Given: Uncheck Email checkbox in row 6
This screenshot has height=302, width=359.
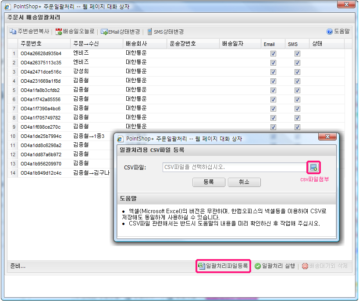Looking at the screenshot, I should coord(273,99).
